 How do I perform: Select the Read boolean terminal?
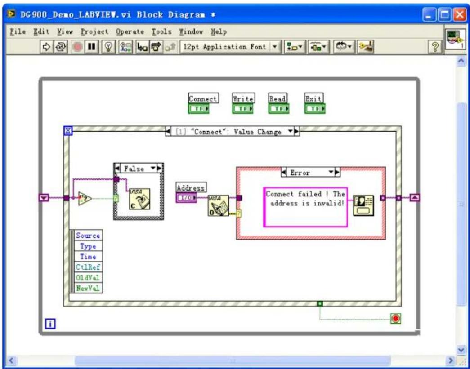point(279,109)
